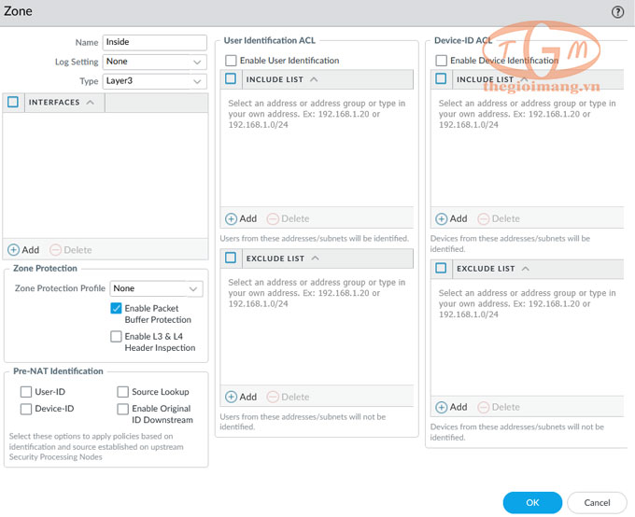Confirm with the OK button
Image resolution: width=635 pixels, height=517 pixels.
tap(532, 502)
